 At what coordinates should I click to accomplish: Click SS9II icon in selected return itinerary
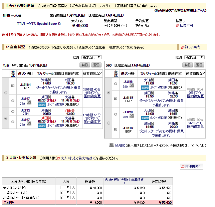click(145, 87)
